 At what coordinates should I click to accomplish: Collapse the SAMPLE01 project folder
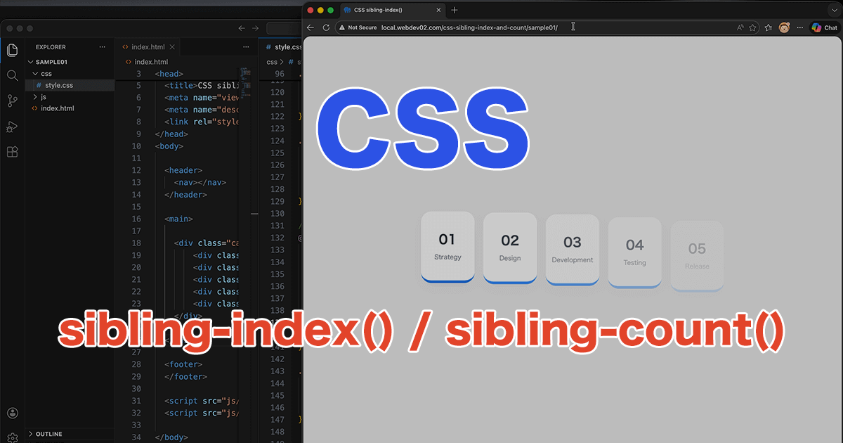click(53, 61)
